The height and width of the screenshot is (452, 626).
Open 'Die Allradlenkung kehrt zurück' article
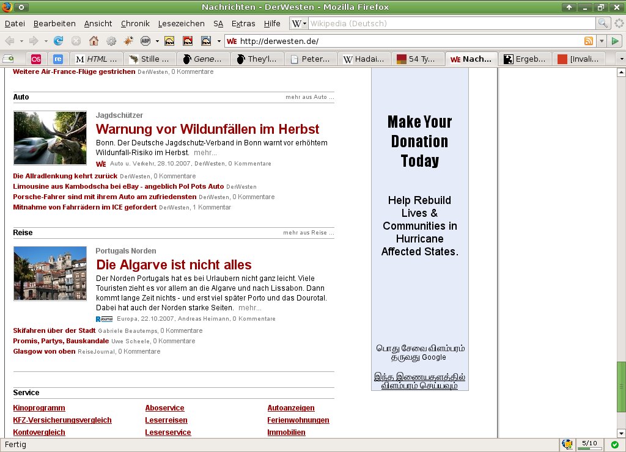(x=65, y=176)
